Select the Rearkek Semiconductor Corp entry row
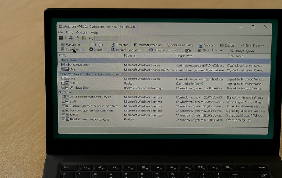282x178 pixels. 90,120
